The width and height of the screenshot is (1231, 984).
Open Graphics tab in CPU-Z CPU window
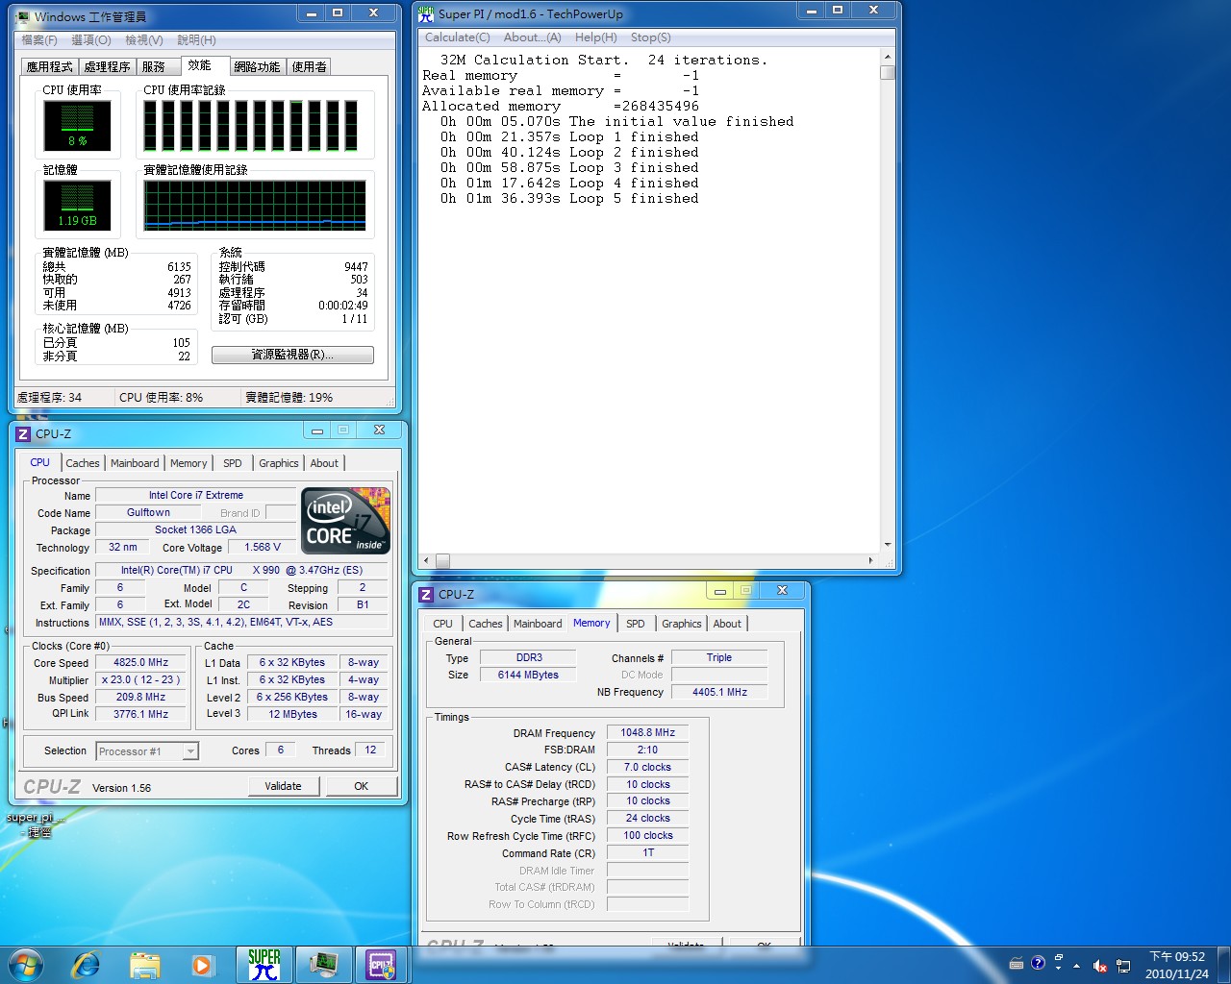pos(279,463)
